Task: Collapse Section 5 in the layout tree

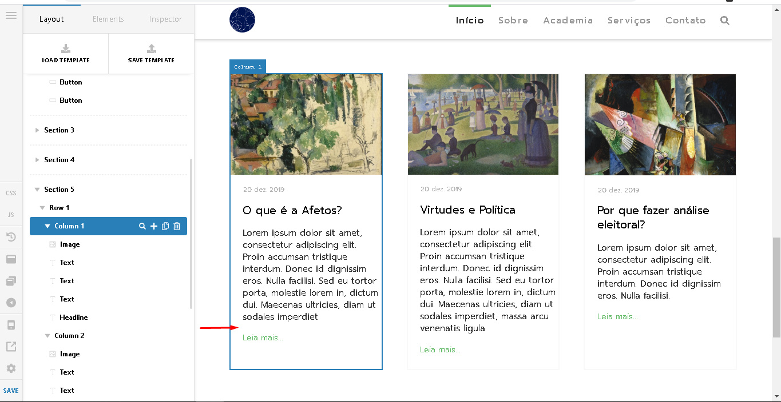Action: [37, 190]
